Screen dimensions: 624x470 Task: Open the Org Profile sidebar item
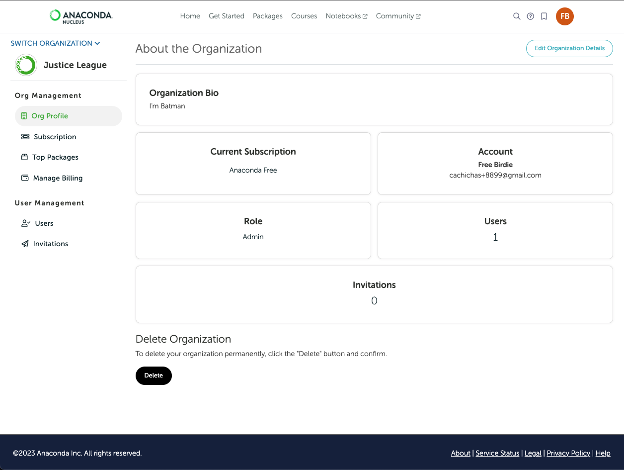tap(50, 116)
